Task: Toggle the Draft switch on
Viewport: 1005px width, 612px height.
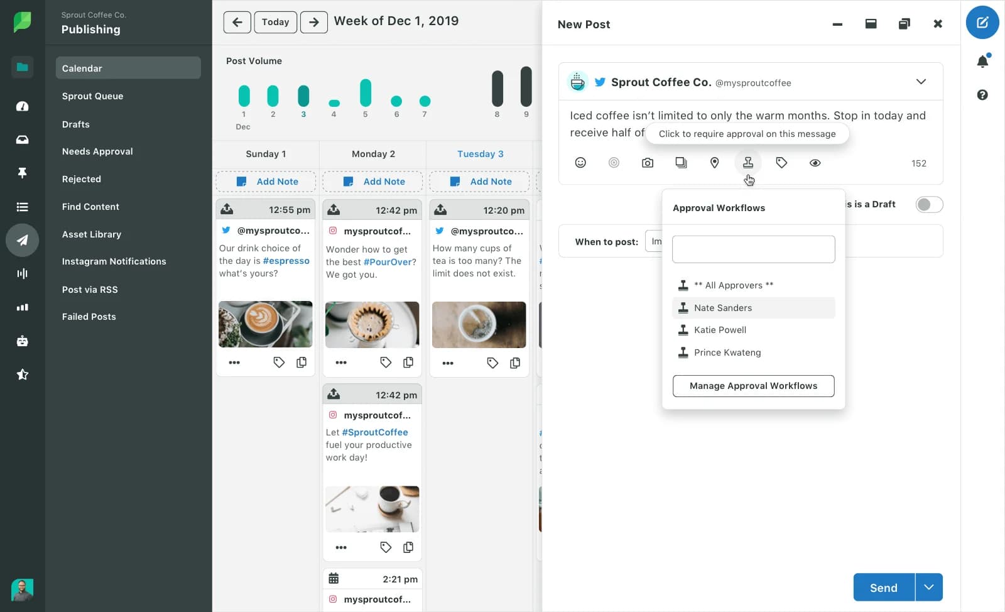Action: click(928, 204)
